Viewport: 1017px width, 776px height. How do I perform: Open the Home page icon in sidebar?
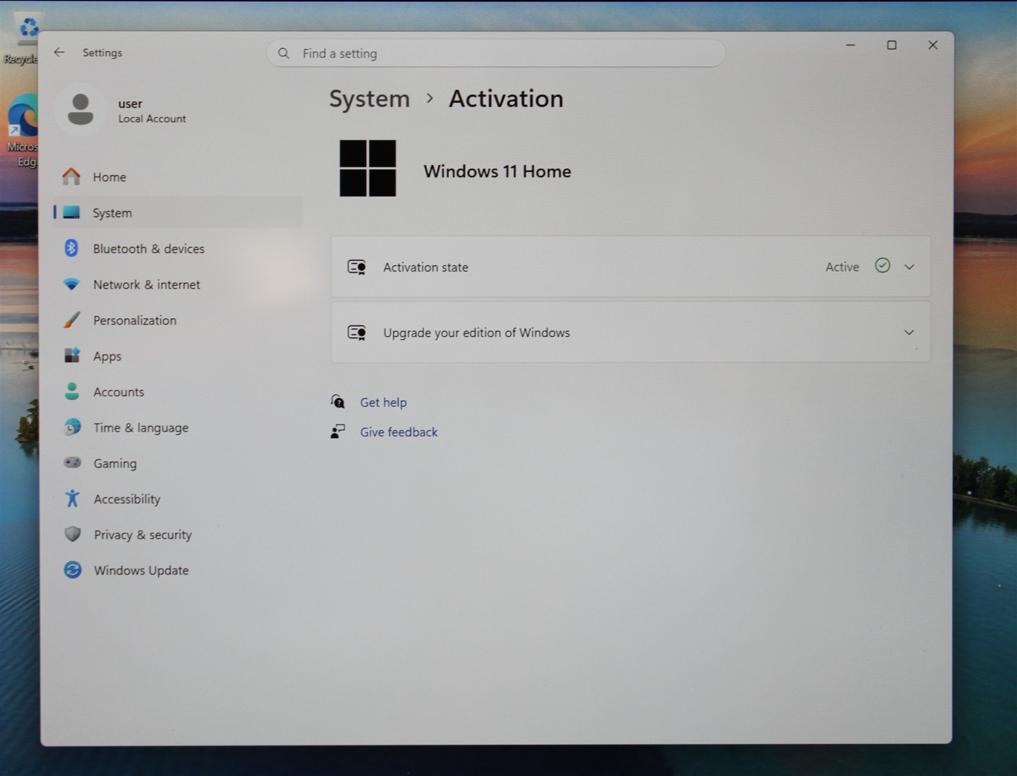[x=71, y=176]
